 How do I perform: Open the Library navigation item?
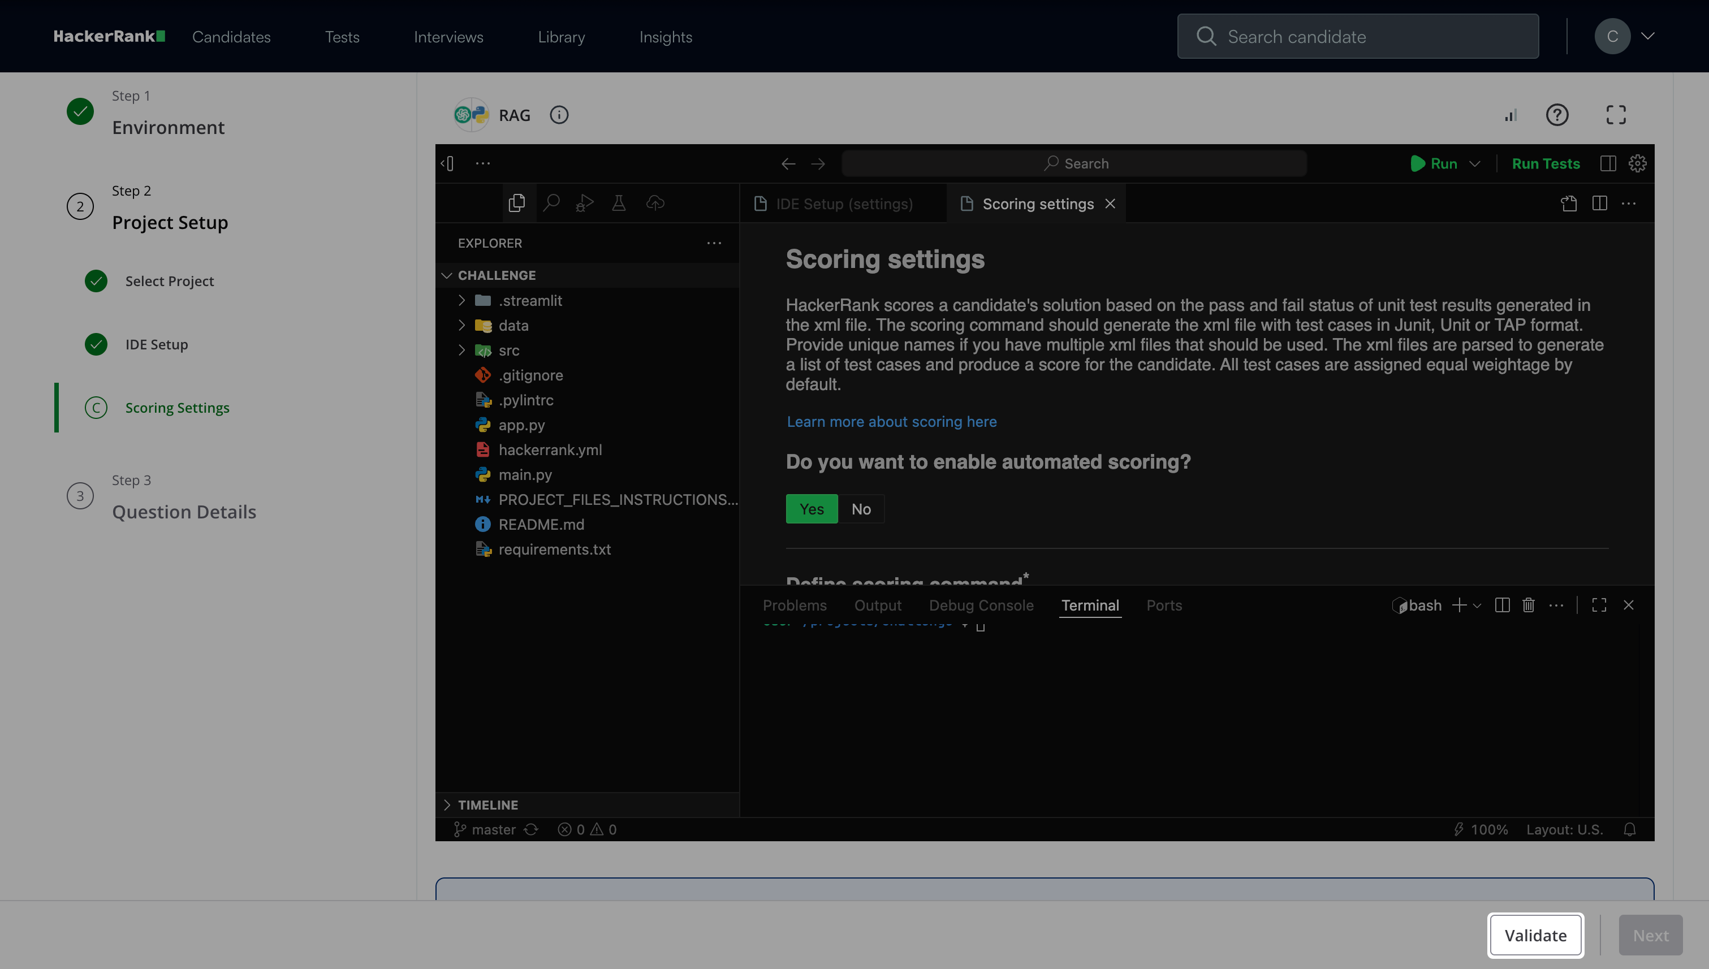561,37
